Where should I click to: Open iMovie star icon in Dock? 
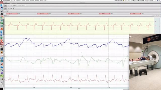point(2,73)
